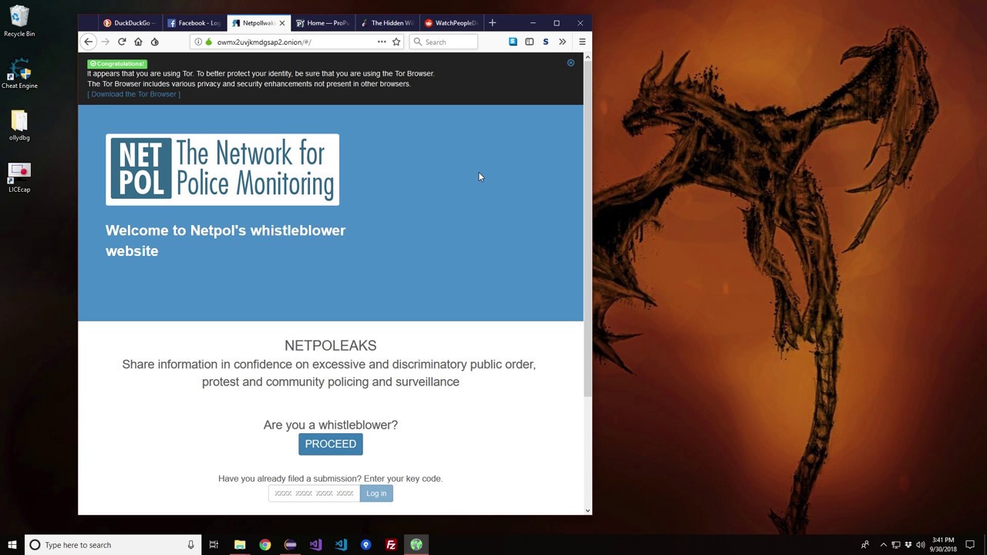Click the Dropbox tray icon
Viewport: 987px width, 555px height.
coord(908,545)
